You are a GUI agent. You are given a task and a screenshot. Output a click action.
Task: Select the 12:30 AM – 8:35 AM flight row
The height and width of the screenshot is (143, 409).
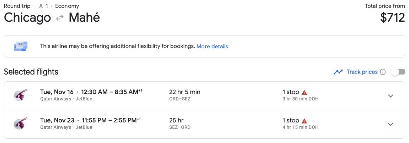tap(204, 96)
